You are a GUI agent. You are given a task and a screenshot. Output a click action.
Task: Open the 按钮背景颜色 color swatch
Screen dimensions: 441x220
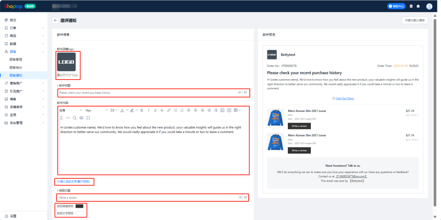point(79,206)
